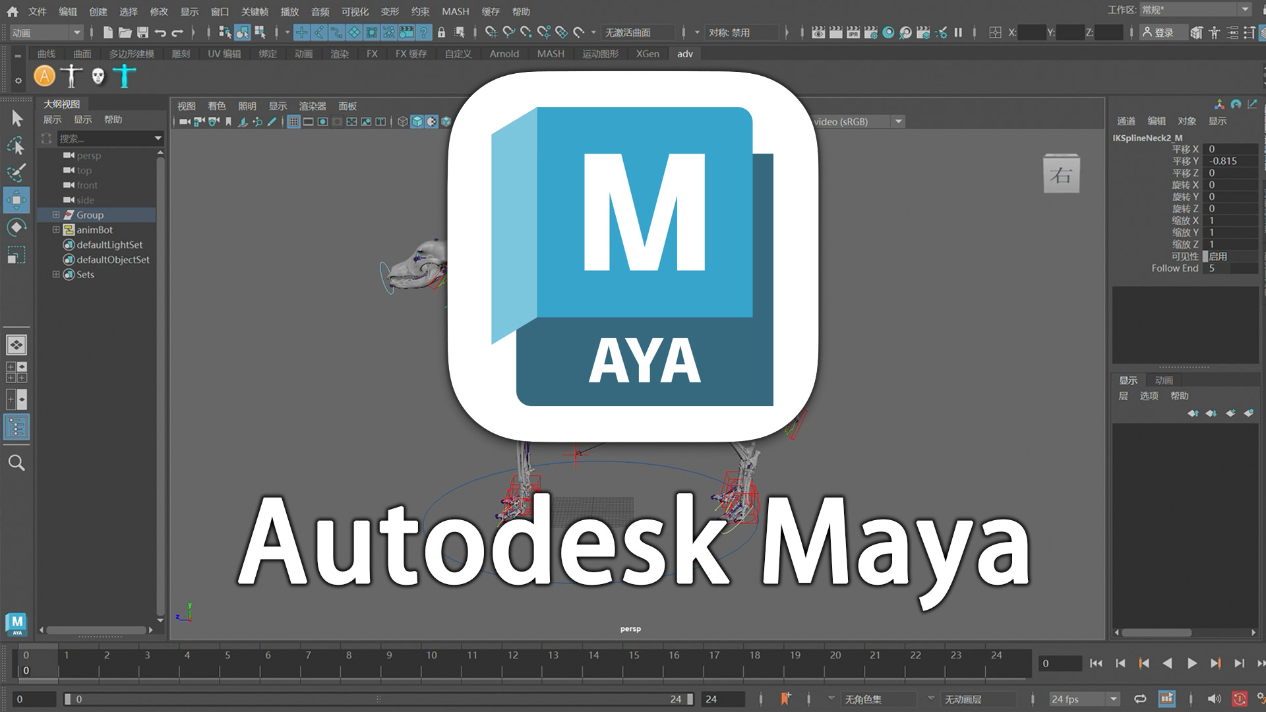Click the cyan T-pose biped shelf icon

[124, 76]
